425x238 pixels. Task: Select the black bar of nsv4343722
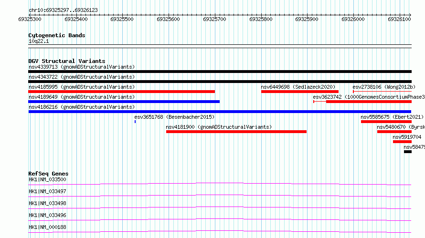(220, 82)
